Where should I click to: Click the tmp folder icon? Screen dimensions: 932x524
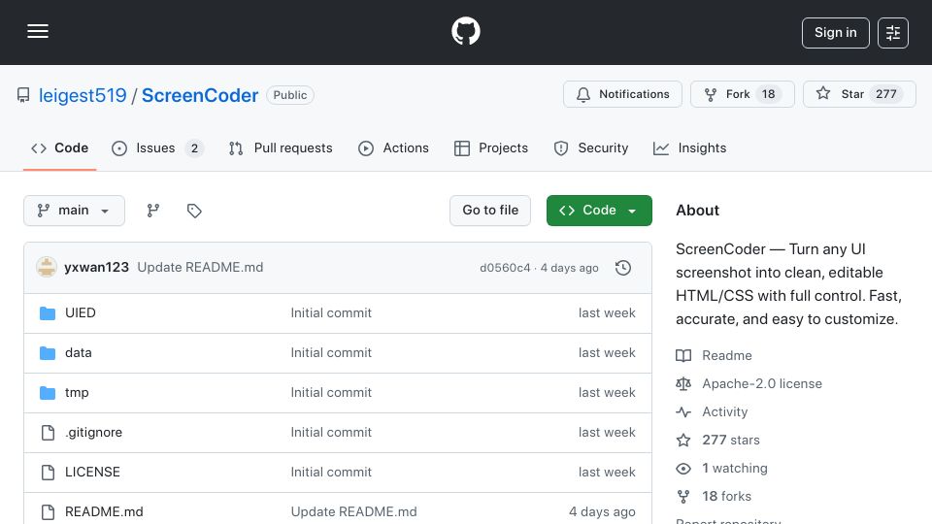pos(48,393)
